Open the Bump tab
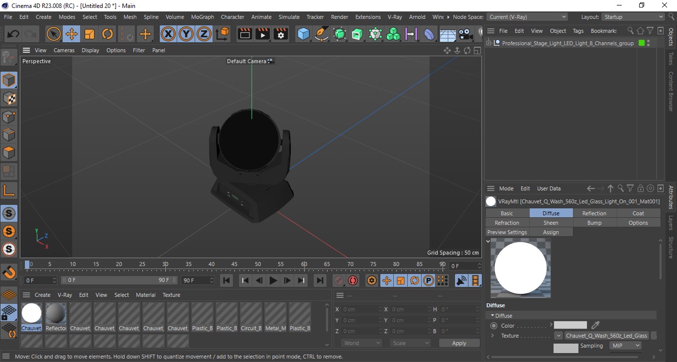The image size is (677, 362). pyautogui.click(x=594, y=223)
